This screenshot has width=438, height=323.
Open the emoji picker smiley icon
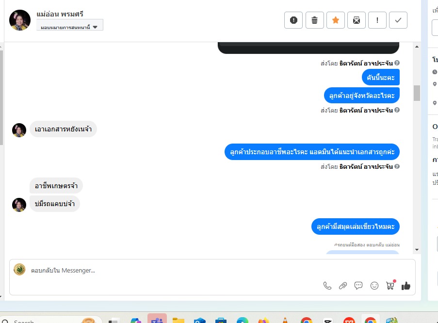pyautogui.click(x=374, y=286)
